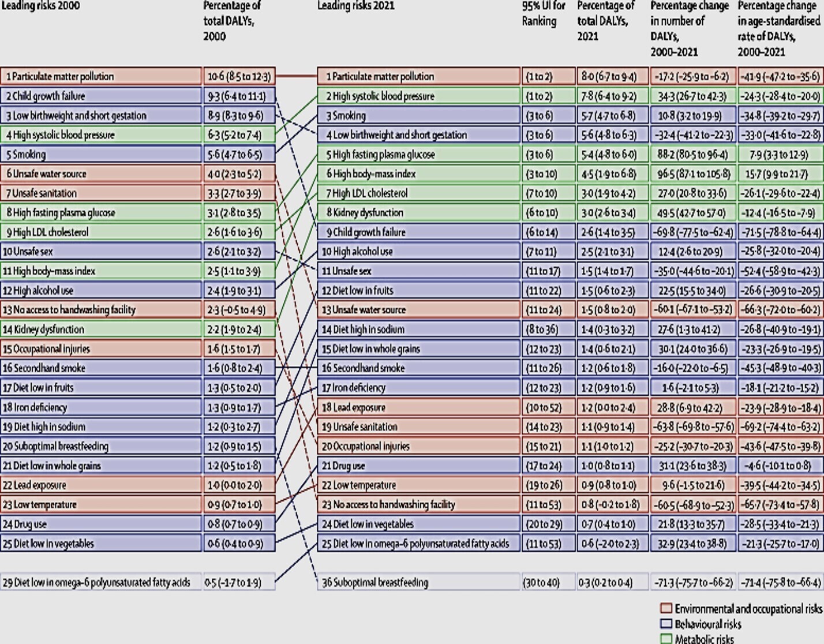This screenshot has width=824, height=644.
Task: Select the value "–71·4 (–75·8 to –66·4)"
Action: tap(780, 582)
